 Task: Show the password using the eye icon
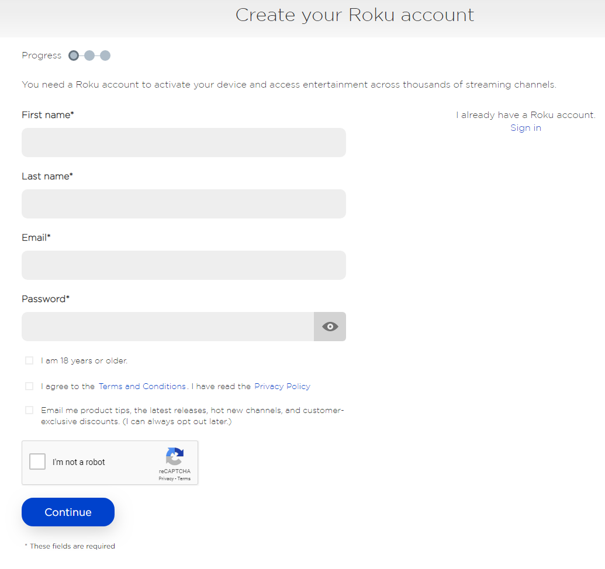(x=330, y=326)
